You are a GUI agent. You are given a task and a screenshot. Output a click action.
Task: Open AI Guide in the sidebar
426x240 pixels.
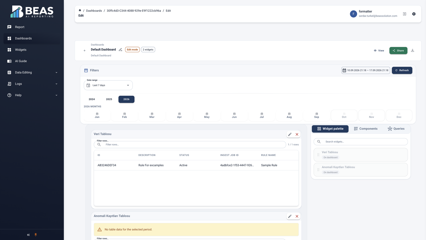tap(32, 61)
